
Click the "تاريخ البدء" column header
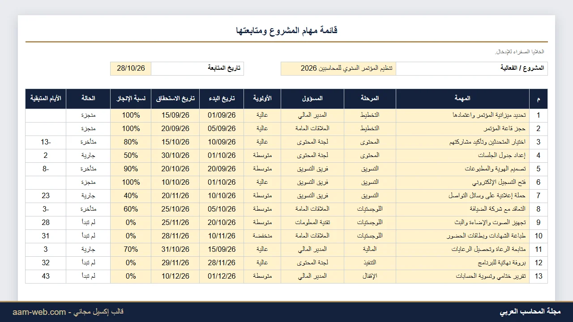(x=222, y=98)
